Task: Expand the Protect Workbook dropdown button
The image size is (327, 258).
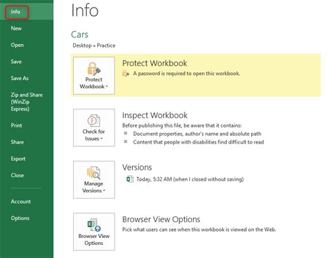Action: (x=94, y=76)
